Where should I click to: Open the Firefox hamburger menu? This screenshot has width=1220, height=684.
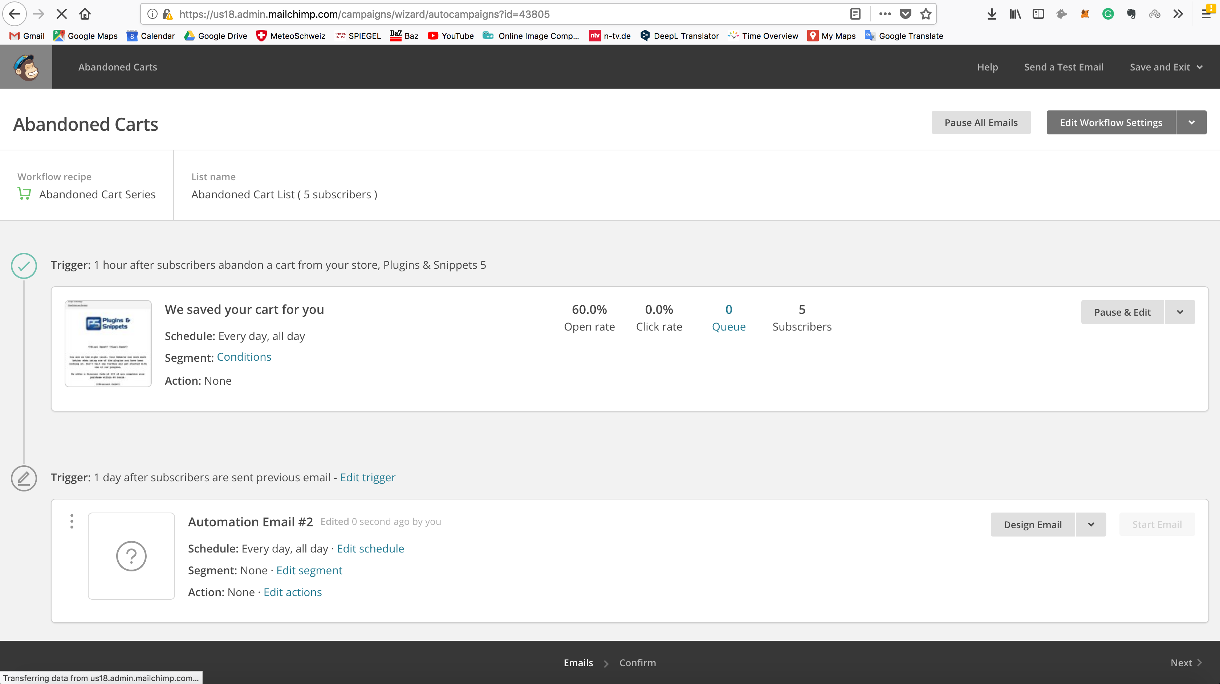pyautogui.click(x=1207, y=14)
